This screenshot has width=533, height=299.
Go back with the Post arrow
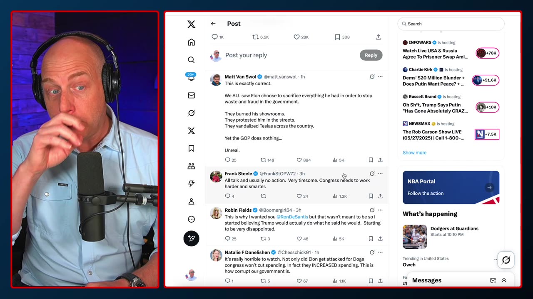pos(213,24)
